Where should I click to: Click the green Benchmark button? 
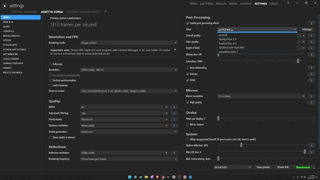tap(303, 167)
